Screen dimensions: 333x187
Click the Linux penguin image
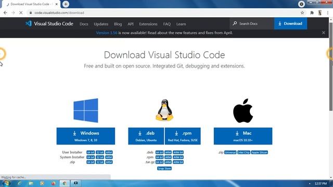tap(164, 110)
